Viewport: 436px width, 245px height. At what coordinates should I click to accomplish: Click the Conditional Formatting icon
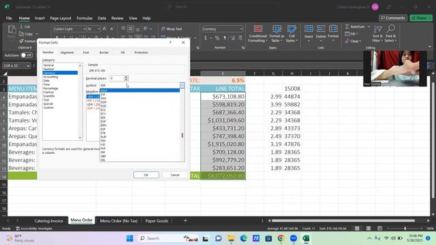pos(258,29)
